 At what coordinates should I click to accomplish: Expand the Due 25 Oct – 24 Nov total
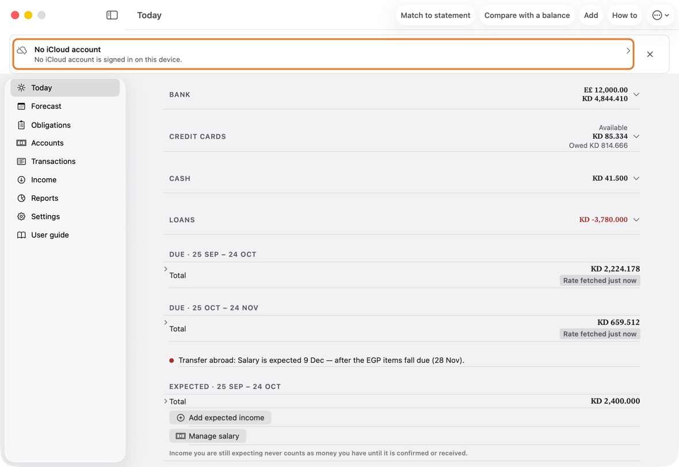166,323
